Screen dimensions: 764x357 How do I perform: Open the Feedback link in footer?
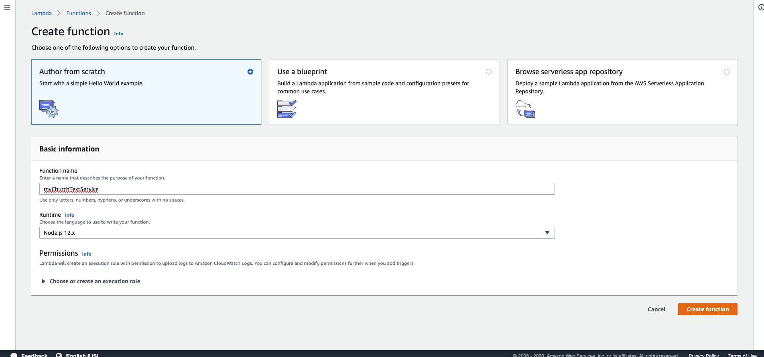click(35, 355)
